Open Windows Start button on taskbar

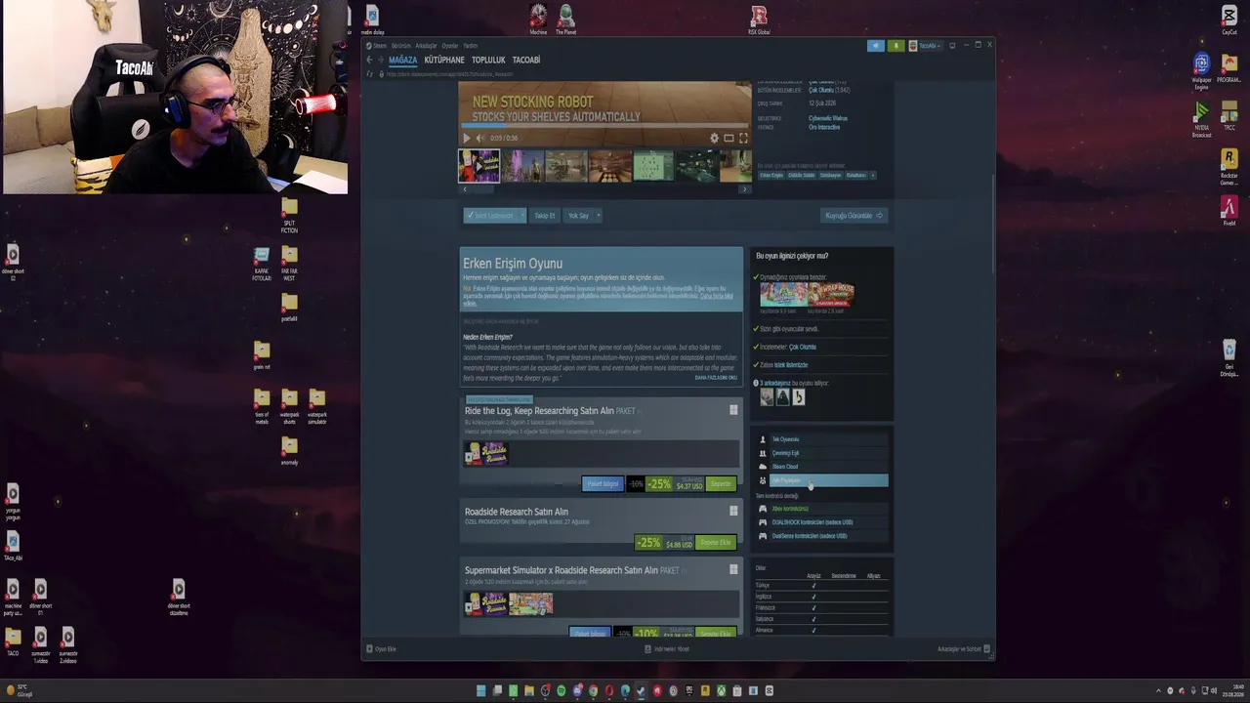coord(480,691)
